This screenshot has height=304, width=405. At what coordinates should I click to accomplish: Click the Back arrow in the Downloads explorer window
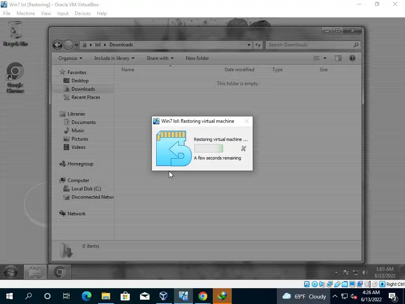click(x=58, y=45)
